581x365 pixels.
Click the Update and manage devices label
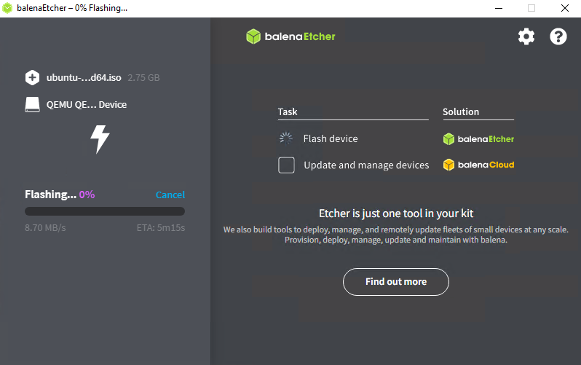coord(366,165)
